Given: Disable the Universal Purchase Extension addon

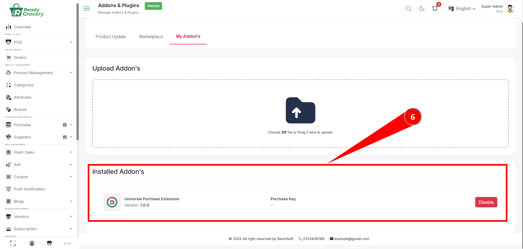Looking at the screenshot, I should (x=486, y=202).
